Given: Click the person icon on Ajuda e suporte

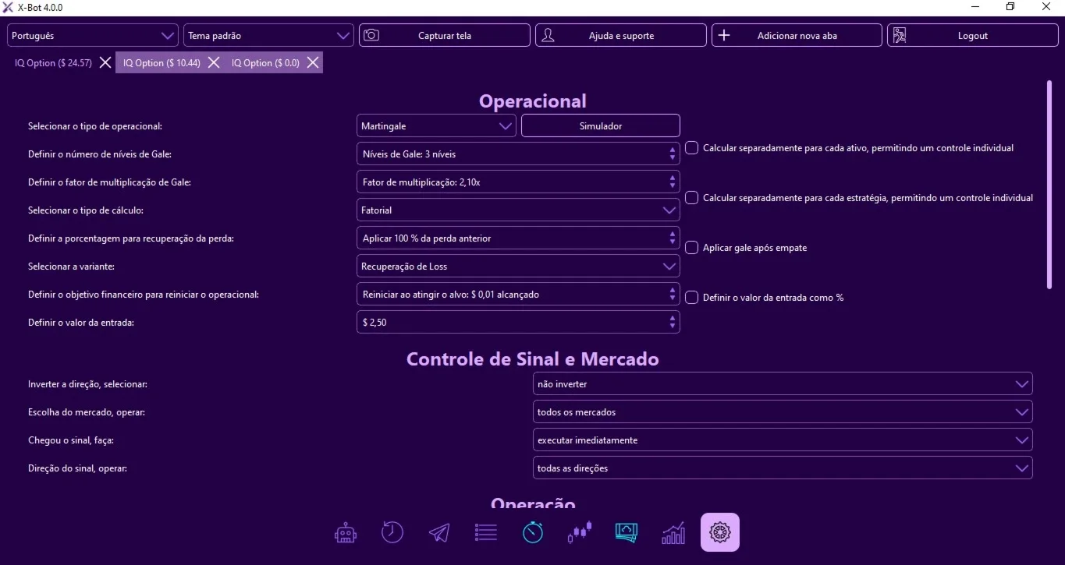Looking at the screenshot, I should tap(548, 35).
